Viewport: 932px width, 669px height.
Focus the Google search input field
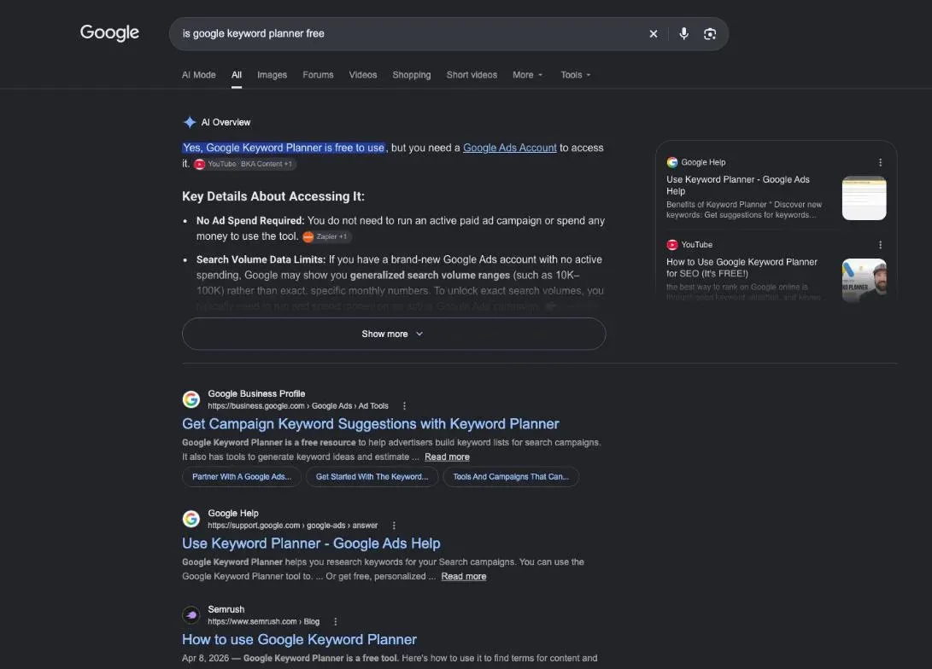tap(410, 34)
